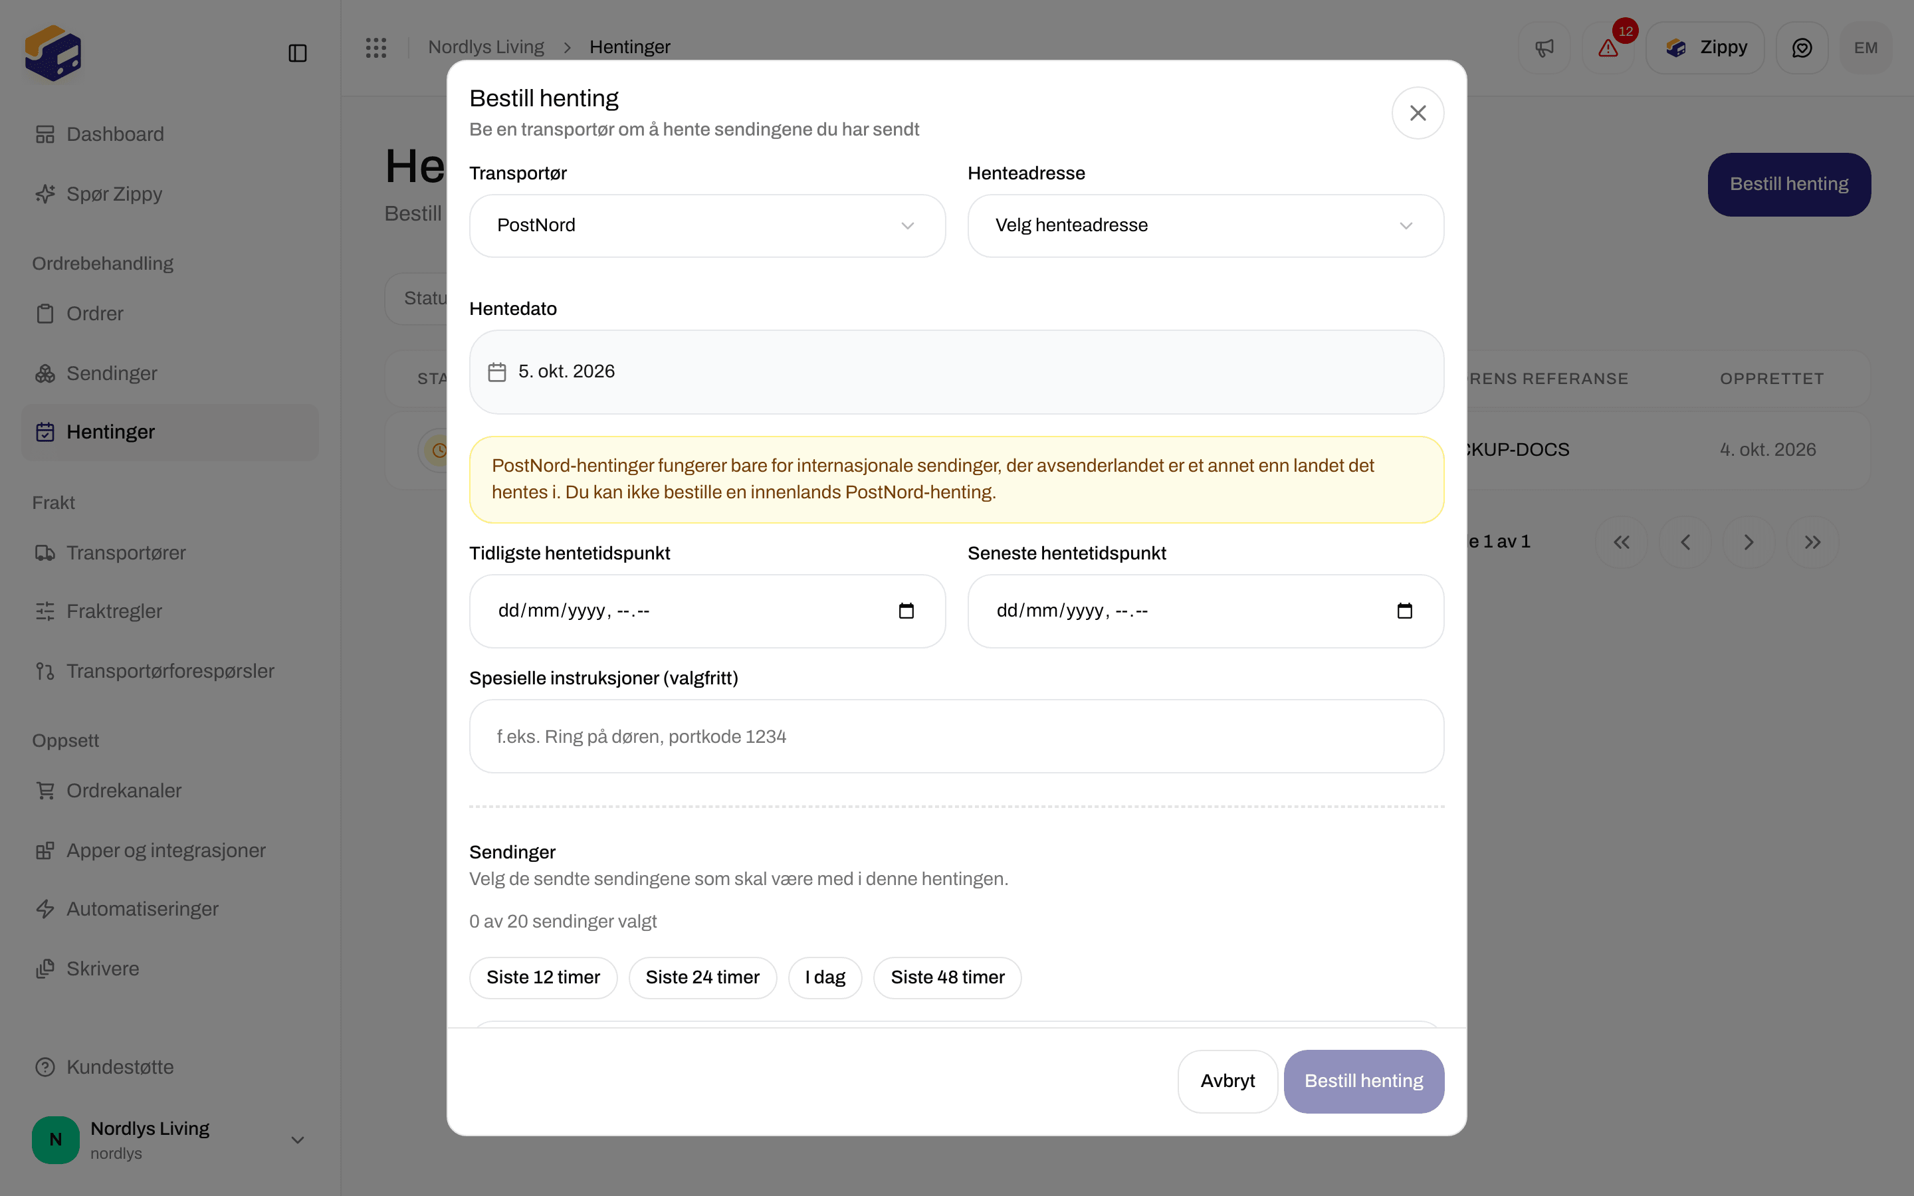Toggle the sidebar collapse icon
Screen dimensions: 1914x1196
point(297,53)
